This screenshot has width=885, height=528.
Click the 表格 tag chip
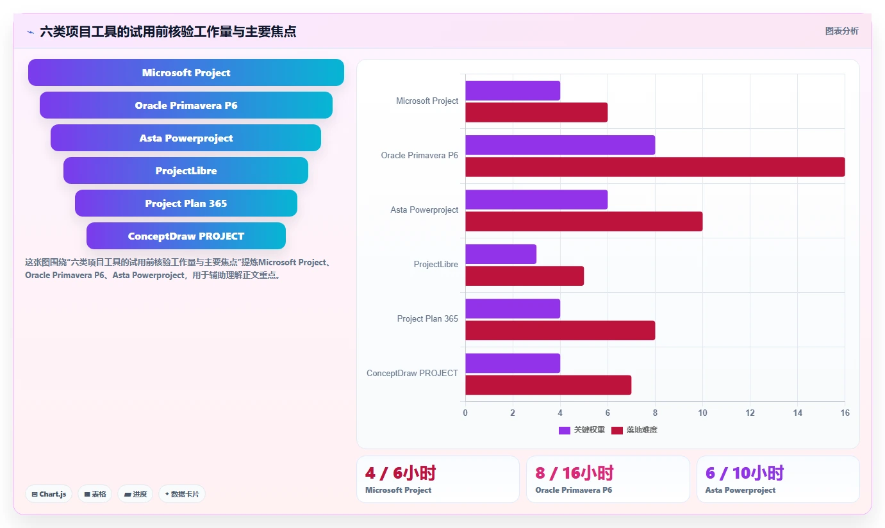tap(95, 494)
